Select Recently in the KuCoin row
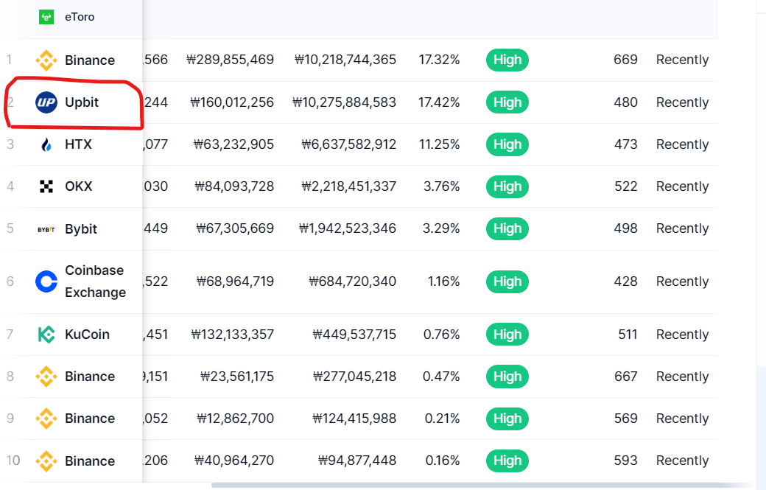Image resolution: width=766 pixels, height=490 pixels. [x=682, y=335]
